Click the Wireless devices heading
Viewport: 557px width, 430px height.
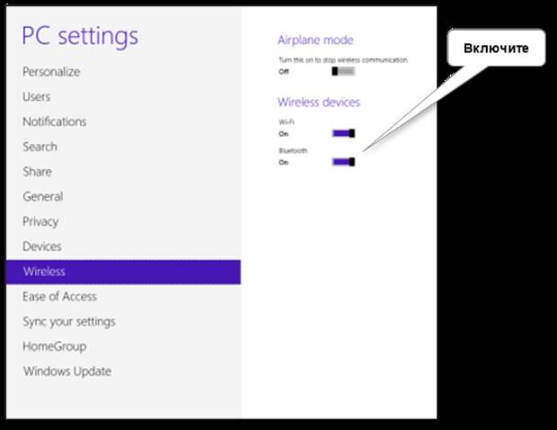pyautogui.click(x=319, y=102)
